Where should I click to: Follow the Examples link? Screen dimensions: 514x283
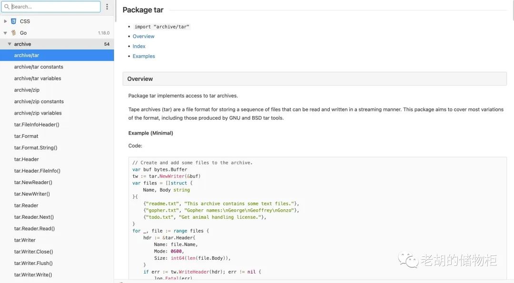(x=144, y=56)
